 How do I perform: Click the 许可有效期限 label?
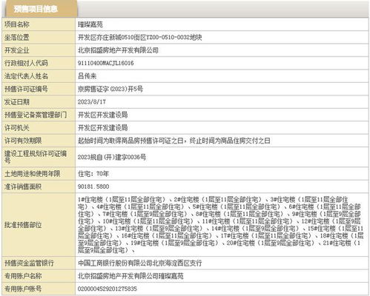(23, 141)
